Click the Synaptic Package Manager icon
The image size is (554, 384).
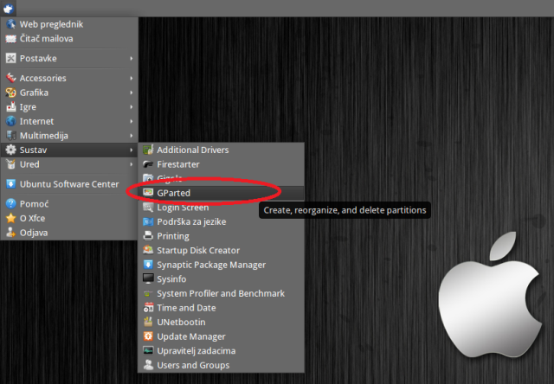148,265
